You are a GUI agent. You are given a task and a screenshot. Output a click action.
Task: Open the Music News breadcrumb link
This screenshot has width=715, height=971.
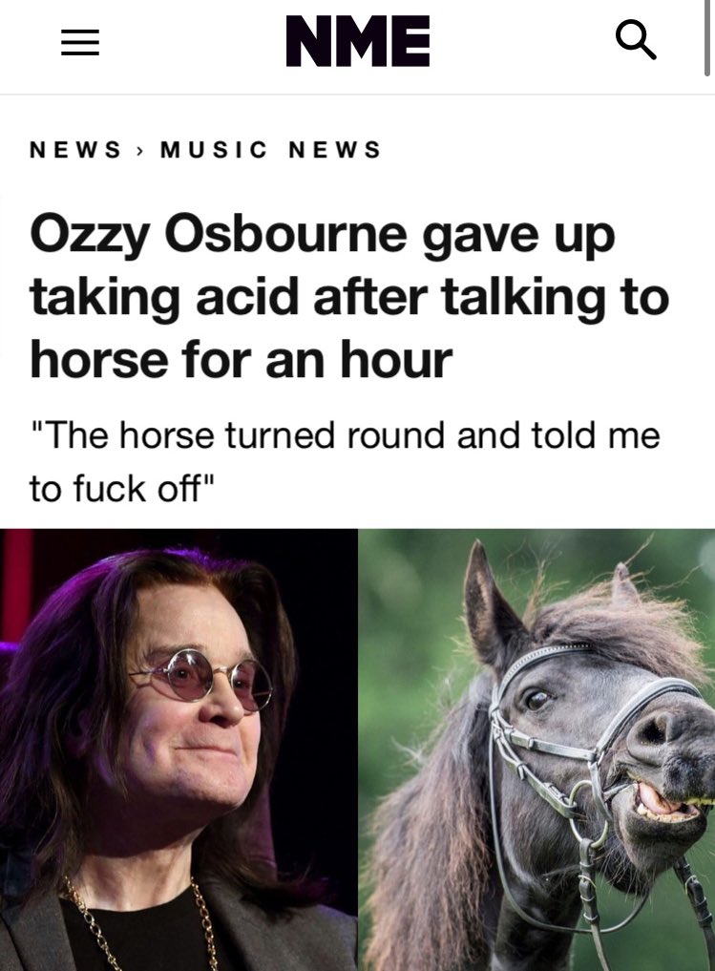[270, 150]
